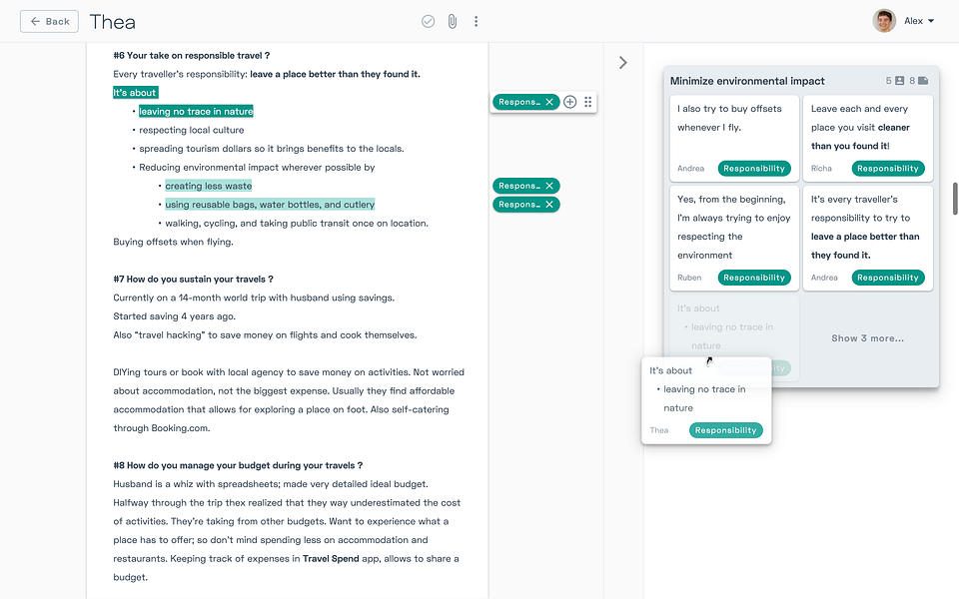Image resolution: width=959 pixels, height=599 pixels.
Task: Click Responsibility tag on Ruben's card
Action: coord(754,278)
